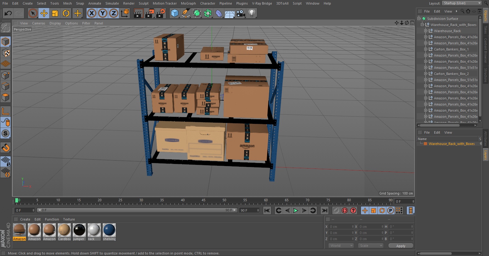Open World coordinate dropdown
Viewport: 489px width, 256px height.
click(x=341, y=246)
